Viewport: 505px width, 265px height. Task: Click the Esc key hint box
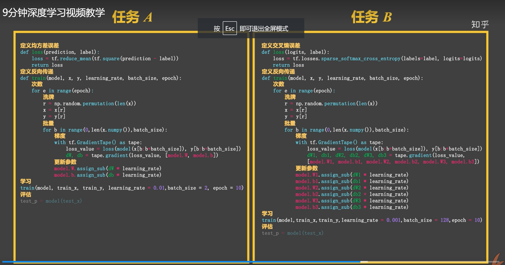point(229,28)
